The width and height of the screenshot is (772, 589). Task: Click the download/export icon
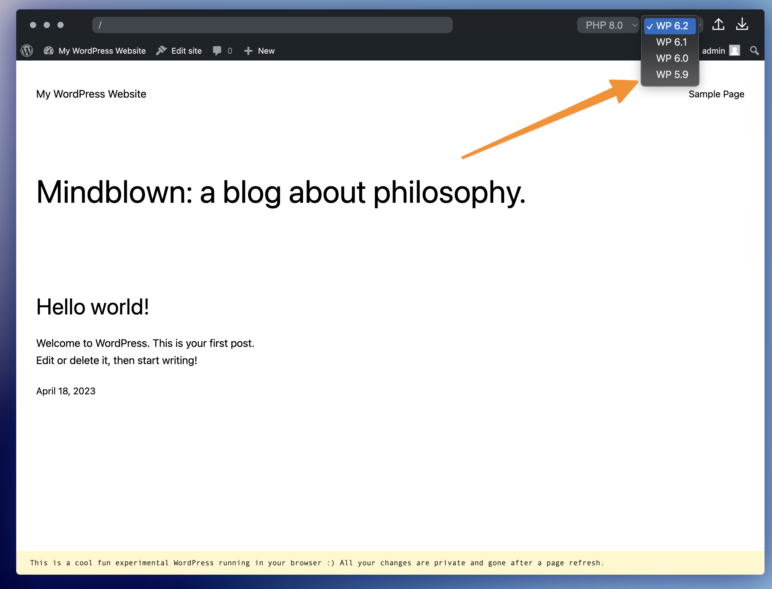[742, 24]
